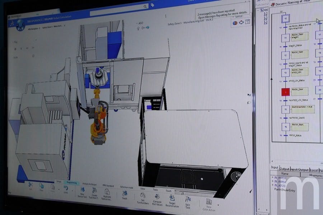This screenshot has height=215, width=323.
Task: Click the 3DEXPERIENCE compass icon
Action: point(20,25)
